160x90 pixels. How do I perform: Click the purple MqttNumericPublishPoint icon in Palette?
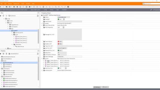(4, 82)
